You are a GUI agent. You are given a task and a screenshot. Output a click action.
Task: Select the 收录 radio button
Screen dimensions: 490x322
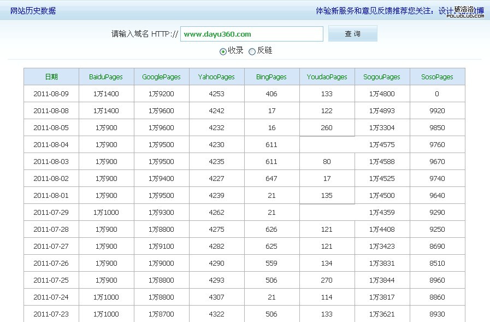pos(223,50)
